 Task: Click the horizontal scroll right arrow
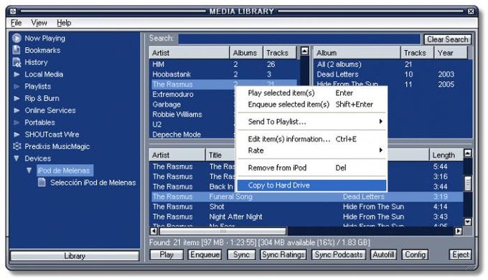tap(458, 231)
